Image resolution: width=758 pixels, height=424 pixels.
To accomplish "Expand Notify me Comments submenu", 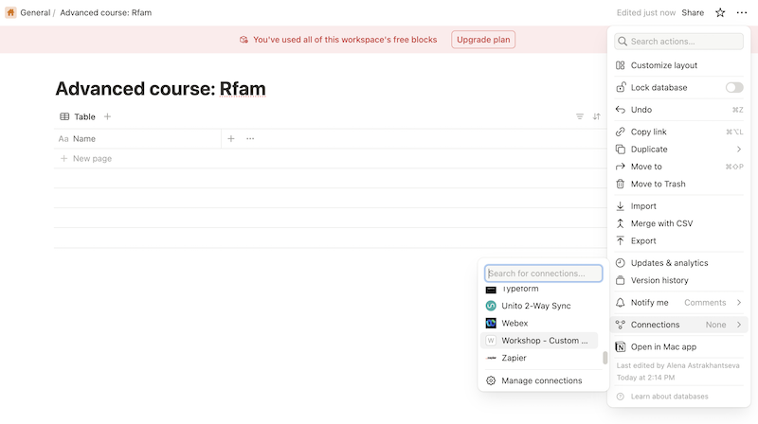I will [678, 303].
